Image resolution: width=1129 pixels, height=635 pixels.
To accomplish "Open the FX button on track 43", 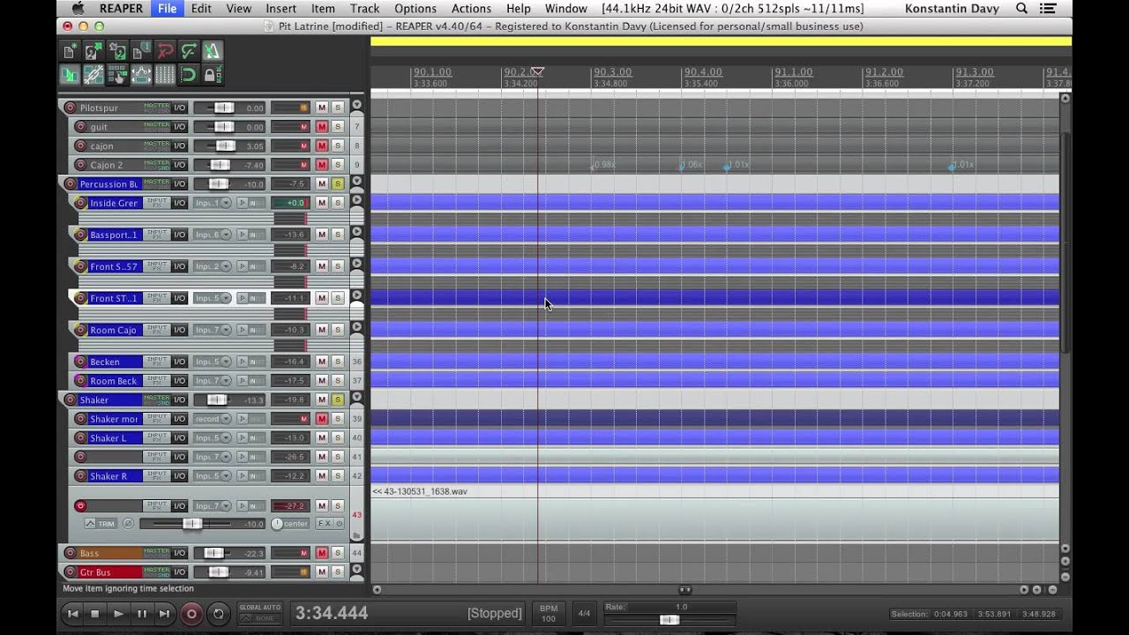I will click(324, 524).
